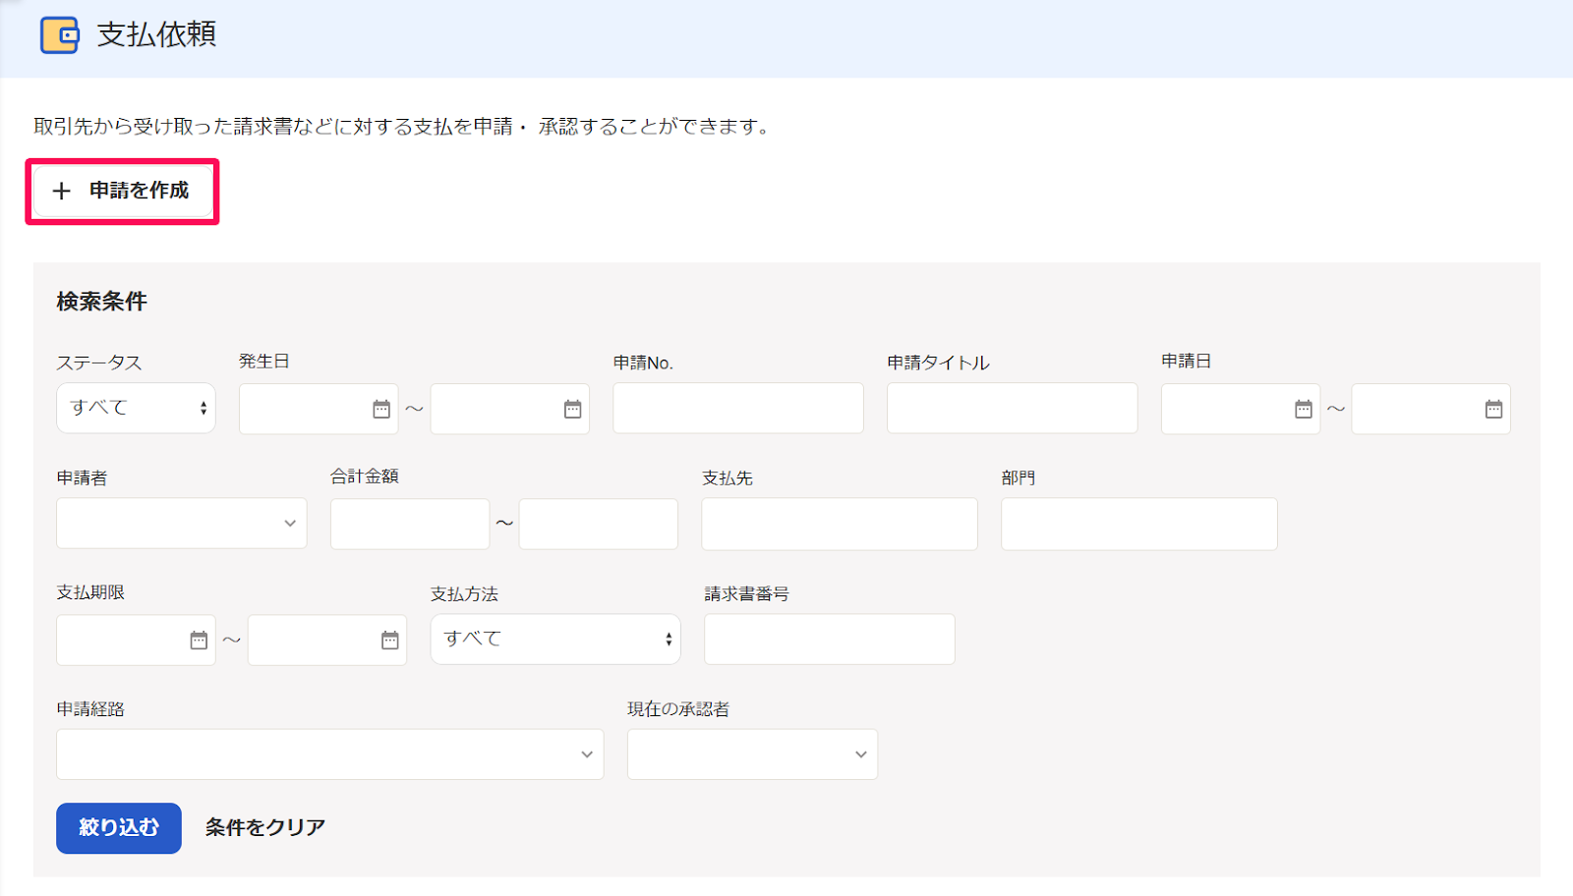The image size is (1573, 896).
Task: Expand the 現在の承認者 dropdown
Action: pyautogui.click(x=753, y=755)
